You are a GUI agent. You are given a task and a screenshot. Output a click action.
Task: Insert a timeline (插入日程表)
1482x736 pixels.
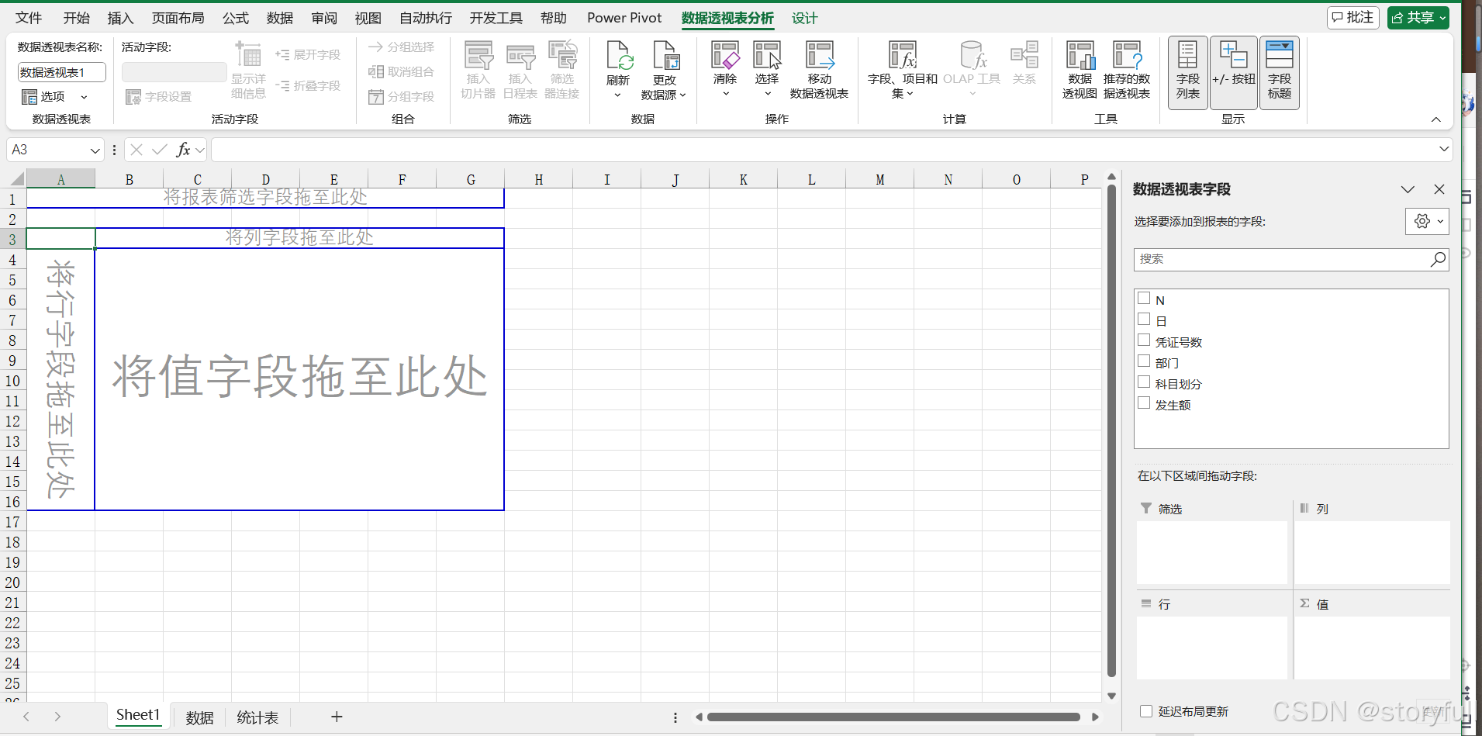pyautogui.click(x=520, y=68)
